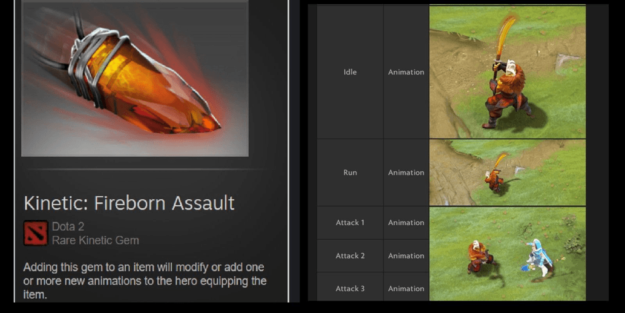Click the Animation cell beside Attack 3

pos(406,289)
